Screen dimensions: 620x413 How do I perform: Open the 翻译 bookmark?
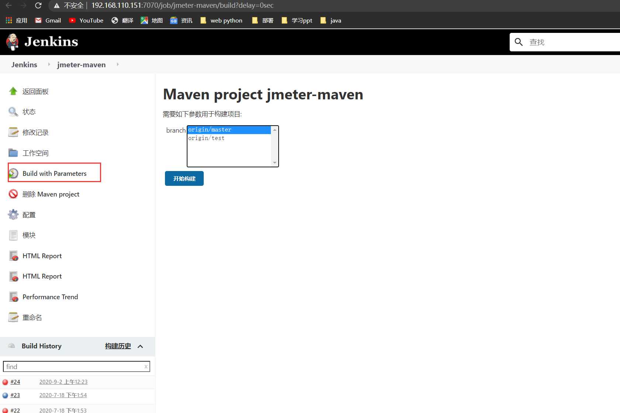[x=122, y=20]
